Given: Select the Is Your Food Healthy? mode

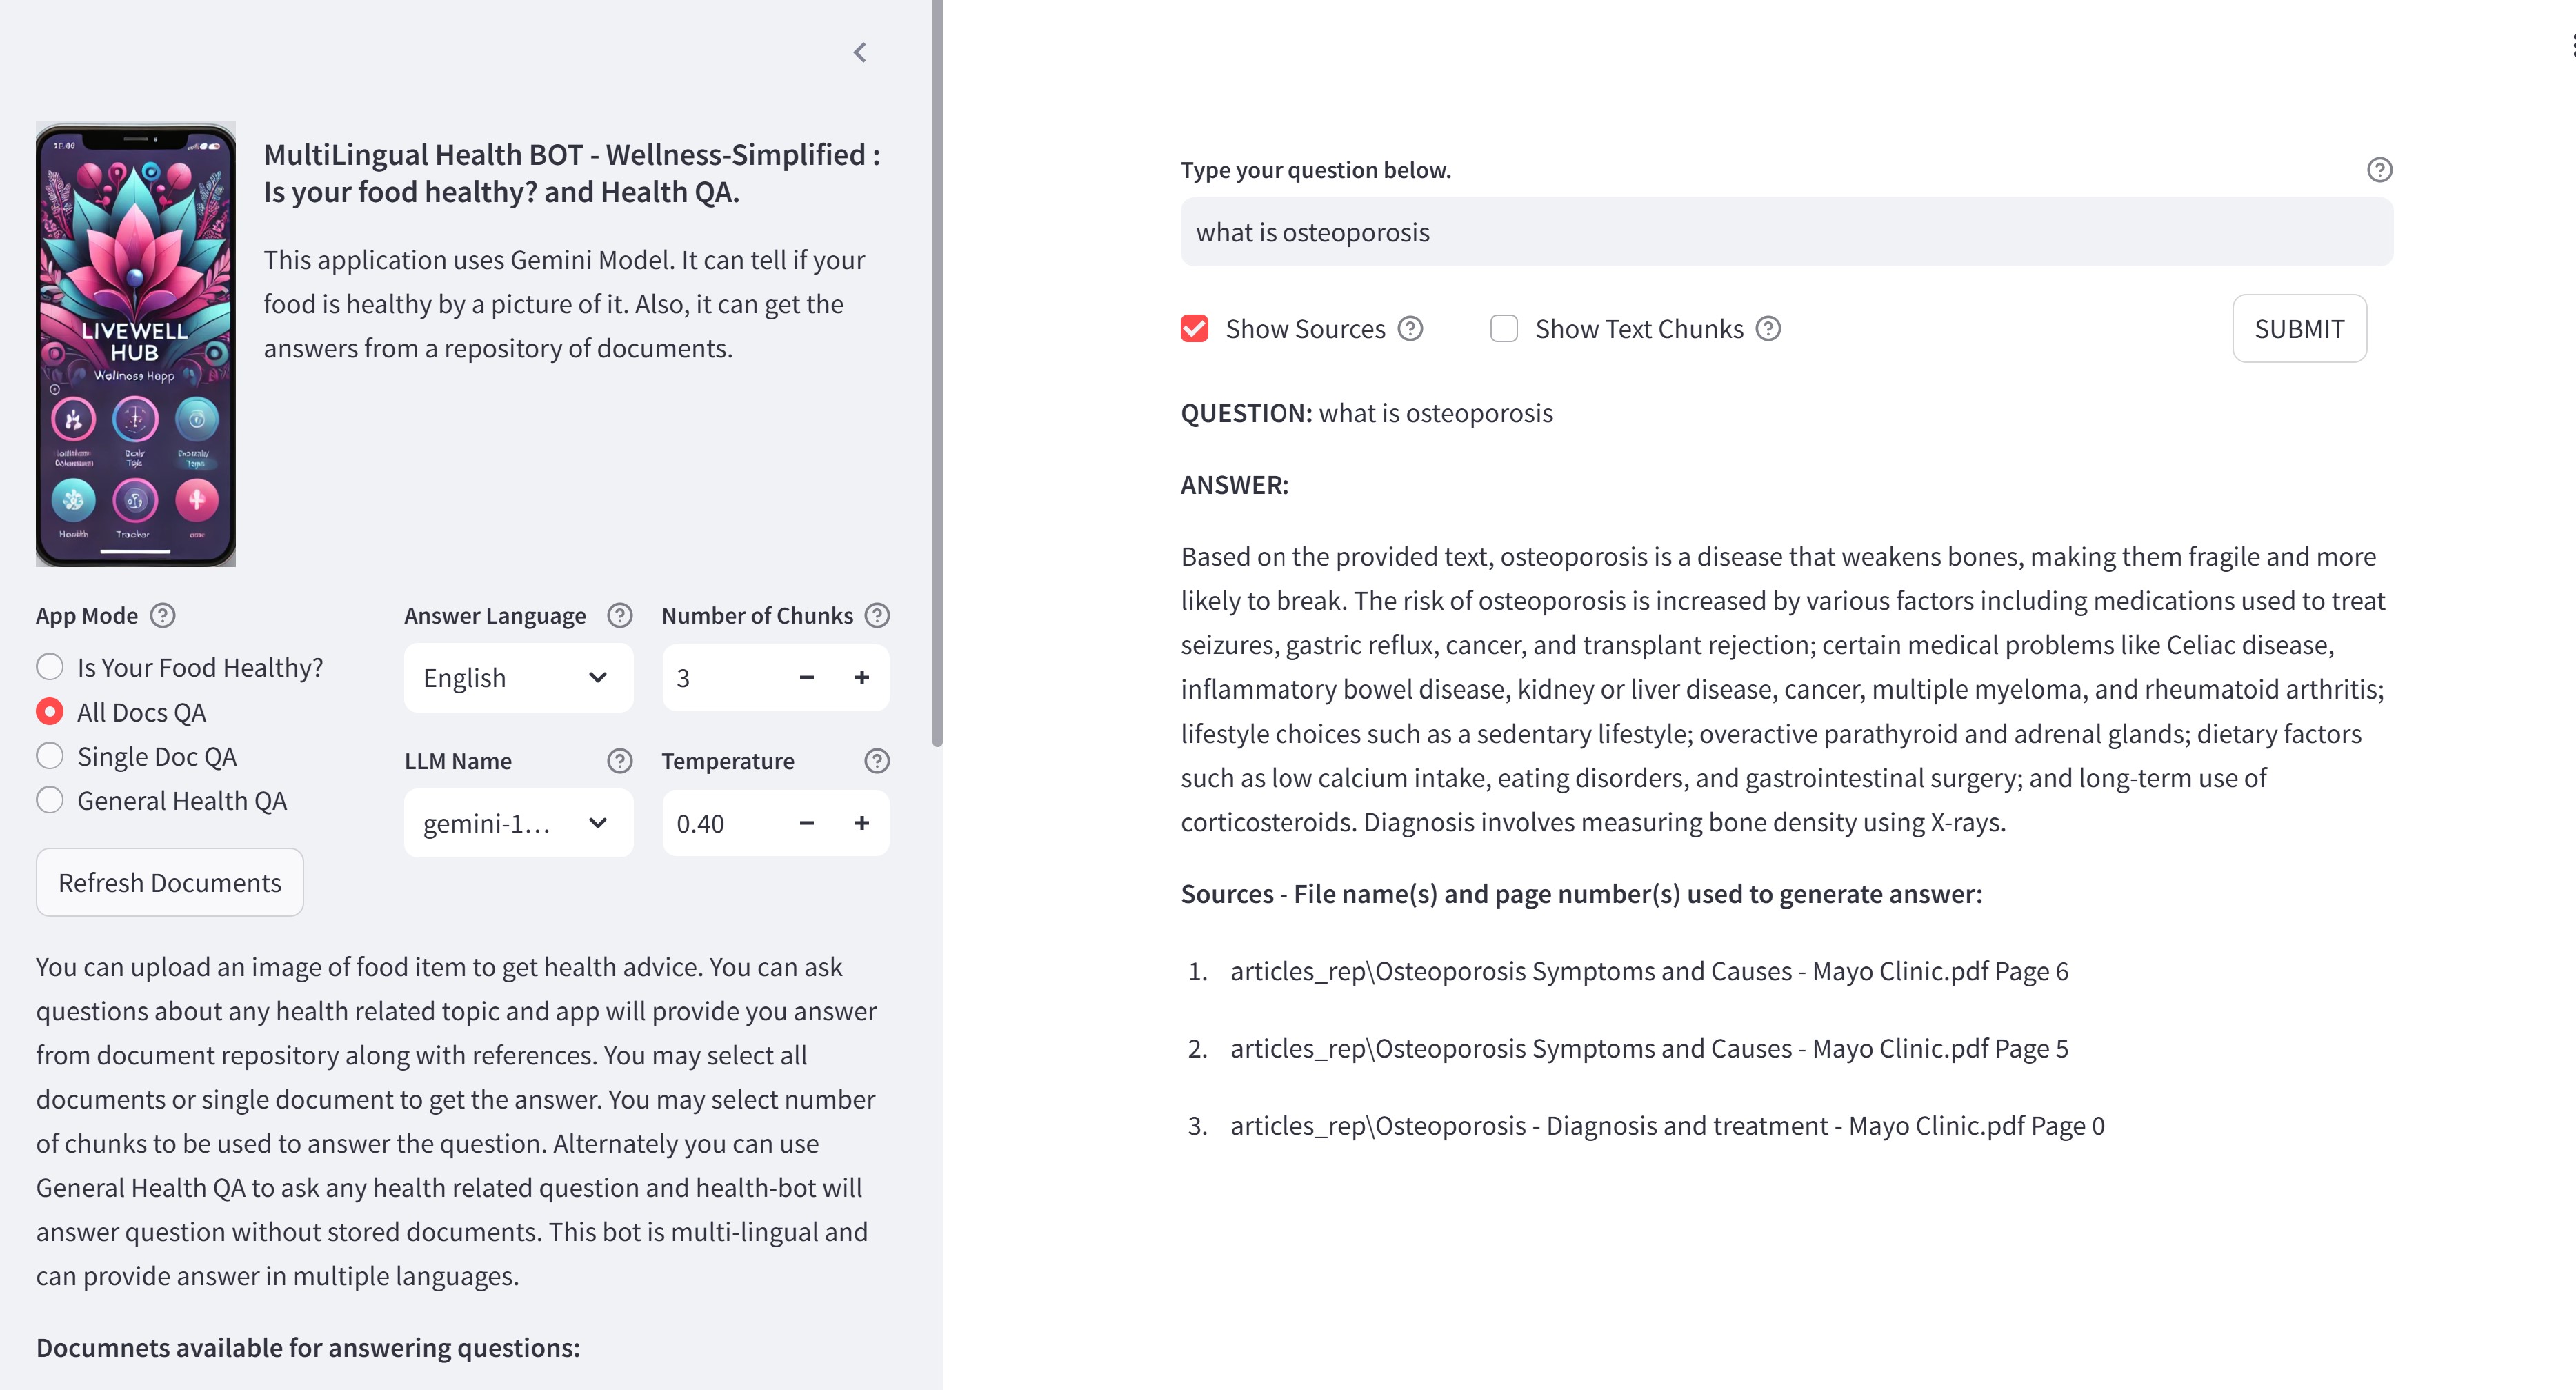Looking at the screenshot, I should click(x=50, y=667).
